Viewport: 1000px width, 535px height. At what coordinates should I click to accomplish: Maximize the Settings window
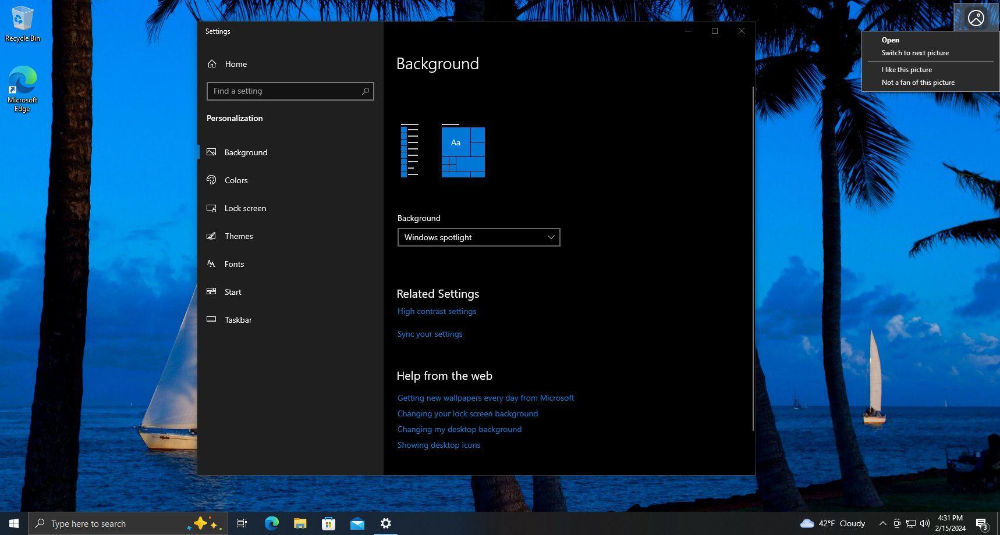[715, 31]
